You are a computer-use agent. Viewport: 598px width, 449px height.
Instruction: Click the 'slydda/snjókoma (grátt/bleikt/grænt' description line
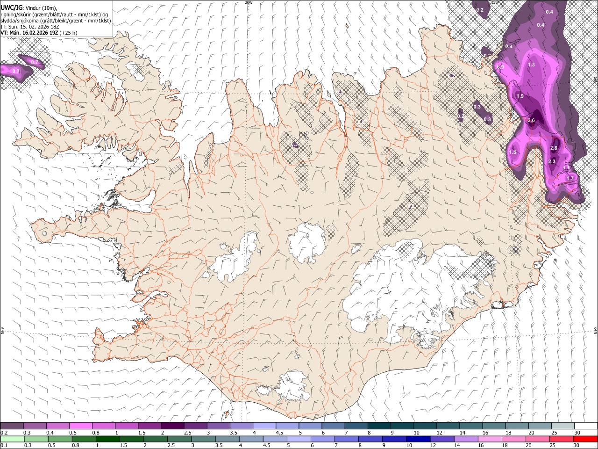tap(56, 21)
